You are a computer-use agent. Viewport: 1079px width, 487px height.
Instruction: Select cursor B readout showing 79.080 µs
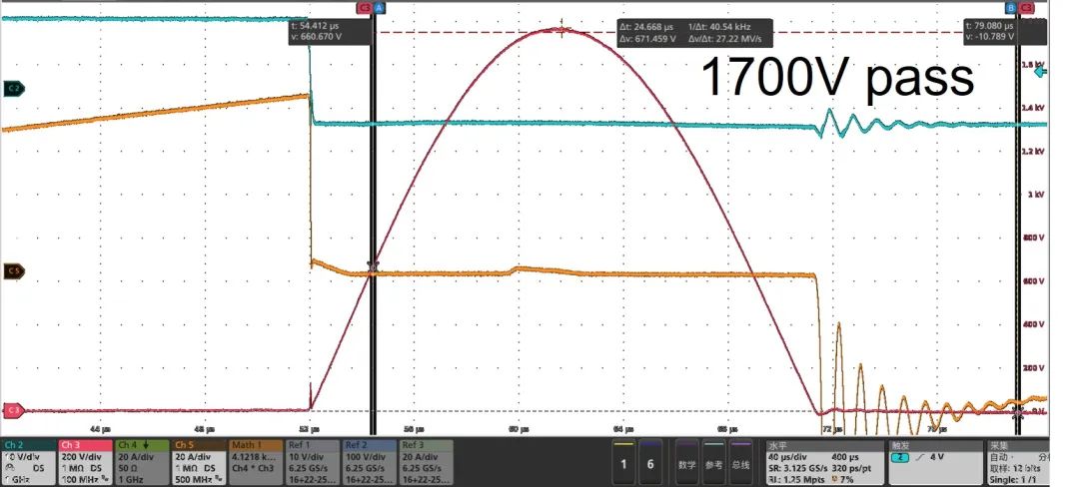pos(1006,32)
